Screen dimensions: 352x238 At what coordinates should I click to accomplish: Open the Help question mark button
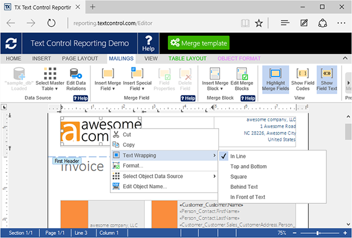[148, 43]
